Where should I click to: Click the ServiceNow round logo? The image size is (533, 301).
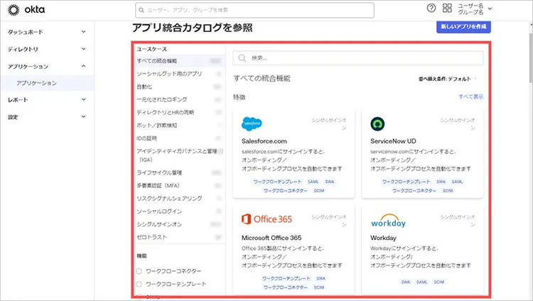(377, 124)
